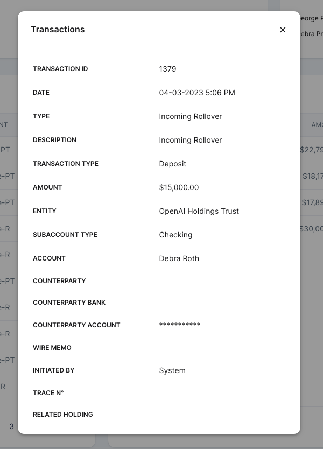Click the Incoming Rollover value beside Type
This screenshot has width=323, height=449.
pos(191,116)
